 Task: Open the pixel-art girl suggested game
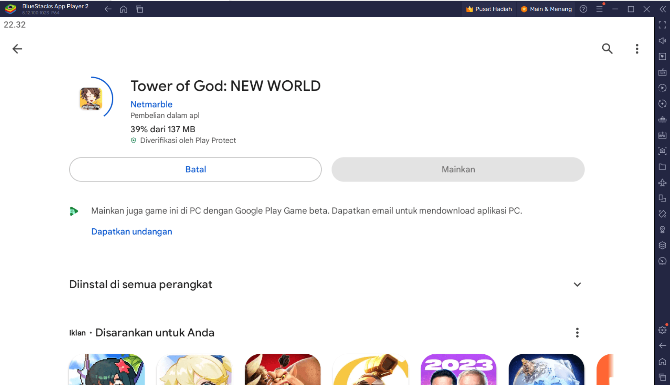coord(107,369)
